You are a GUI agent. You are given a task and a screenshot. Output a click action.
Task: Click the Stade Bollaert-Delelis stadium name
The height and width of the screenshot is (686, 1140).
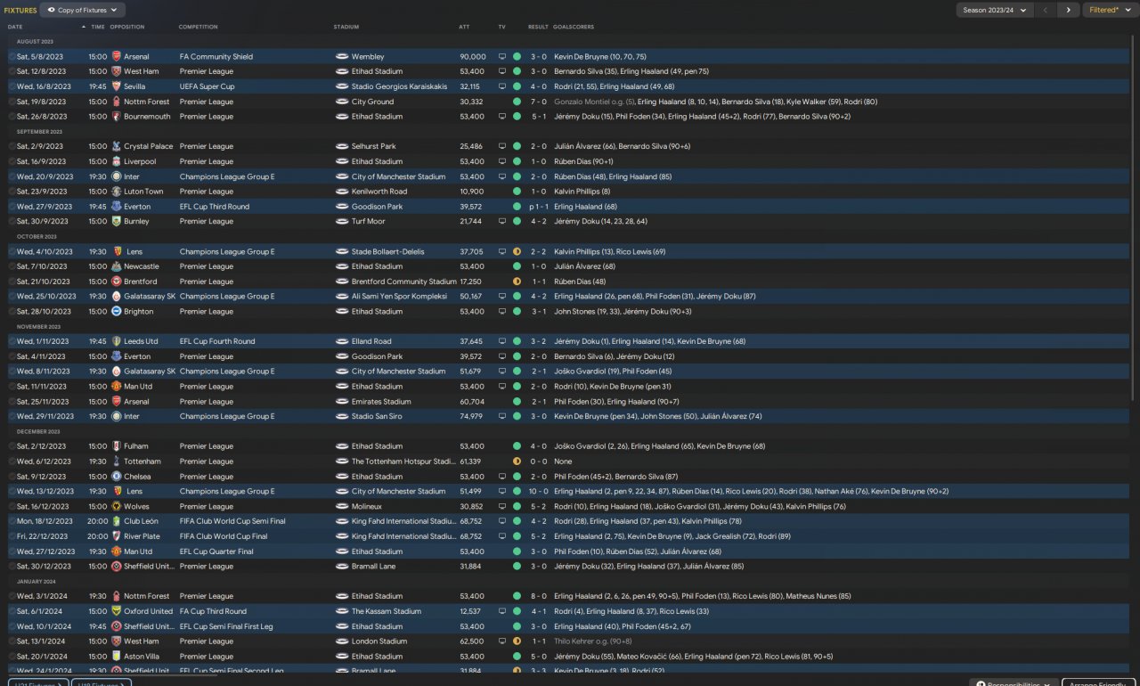[387, 251]
